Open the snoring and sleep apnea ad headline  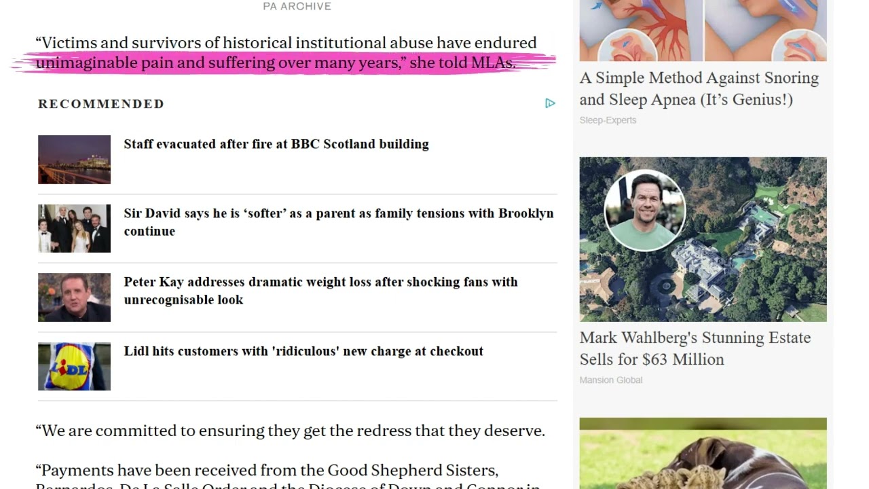click(x=699, y=89)
